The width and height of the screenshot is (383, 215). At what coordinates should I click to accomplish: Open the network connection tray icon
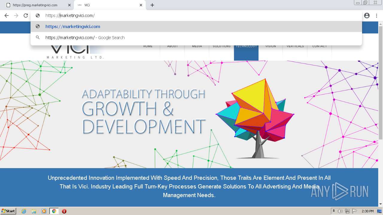pyautogui.click(x=347, y=211)
